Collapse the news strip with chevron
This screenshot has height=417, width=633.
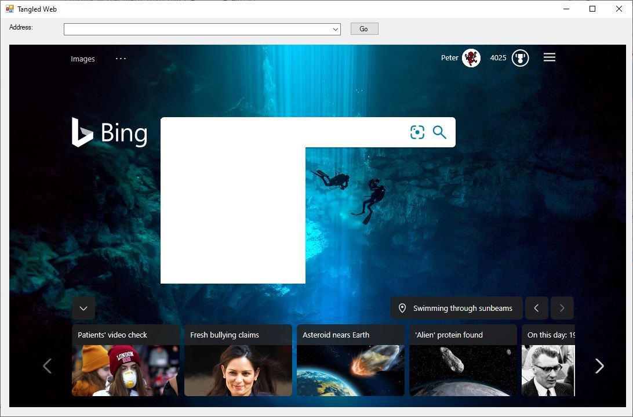(83, 309)
